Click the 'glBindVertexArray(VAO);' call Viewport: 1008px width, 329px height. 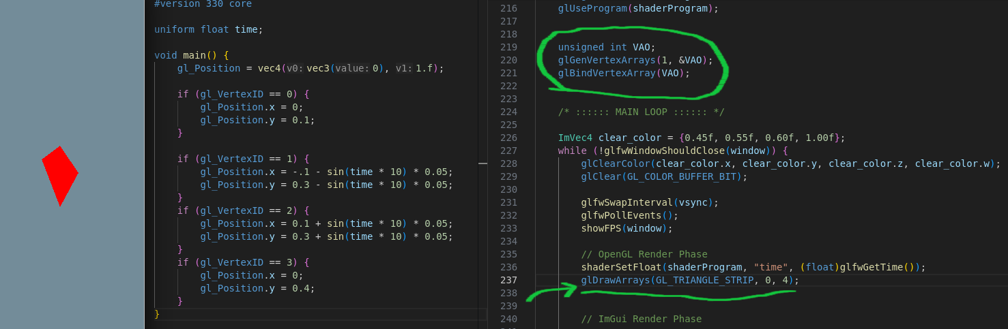(x=624, y=73)
